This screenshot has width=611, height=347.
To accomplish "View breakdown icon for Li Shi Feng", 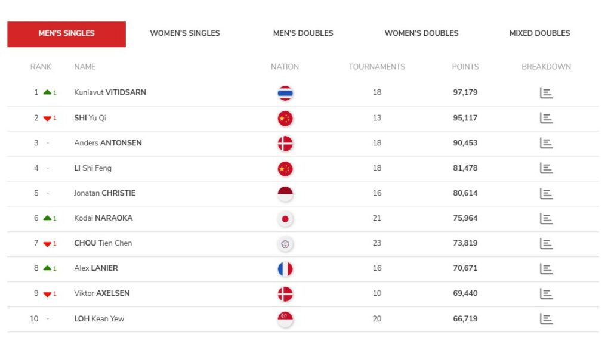I will pos(546,168).
